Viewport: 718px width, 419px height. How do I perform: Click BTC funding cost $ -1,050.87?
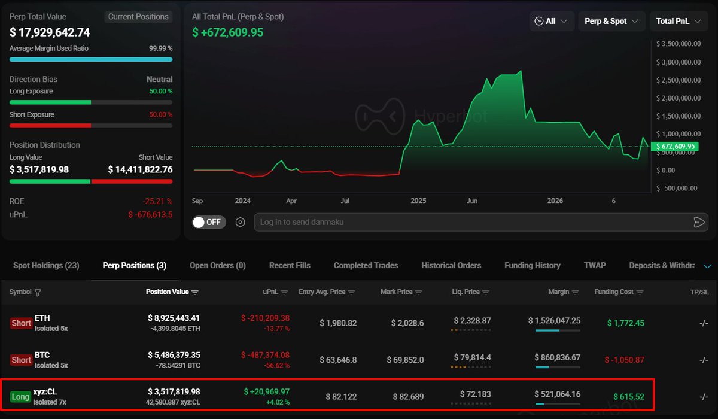click(624, 360)
